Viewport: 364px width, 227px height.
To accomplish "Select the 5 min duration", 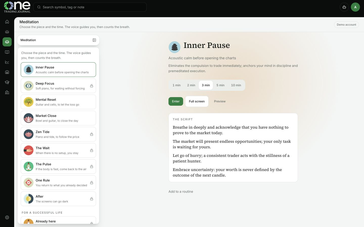I will (220, 85).
